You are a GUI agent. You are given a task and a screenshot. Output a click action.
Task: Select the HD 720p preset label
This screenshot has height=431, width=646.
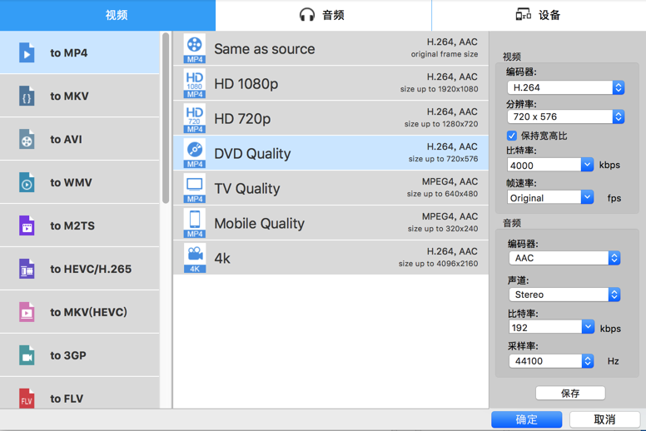click(x=242, y=119)
